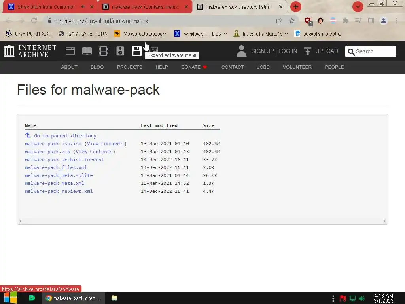Viewport: 405px width, 304px height.
Task: Click the red flag tray icon
Action: coord(343,298)
